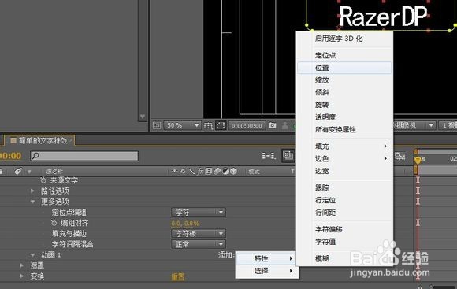457x289 pixels.
Task: Toggle stopwatch for 来源文字
Action: pos(43,180)
